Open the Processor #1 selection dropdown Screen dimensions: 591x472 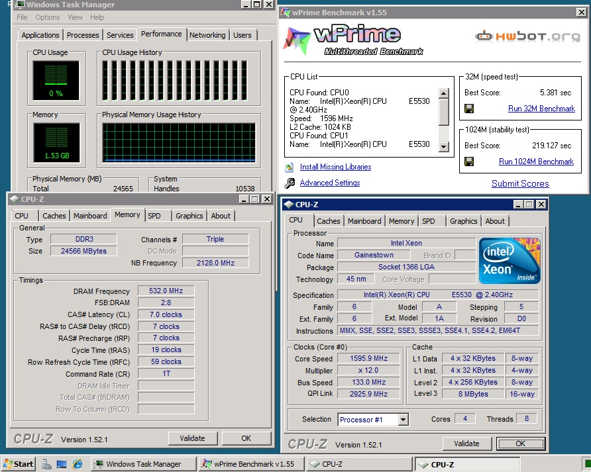pyautogui.click(x=403, y=419)
